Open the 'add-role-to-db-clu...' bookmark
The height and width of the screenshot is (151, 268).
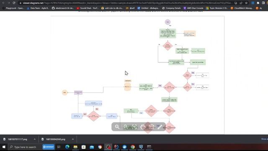(112, 8)
